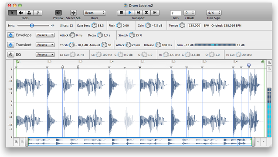Select the Lock tool

29,13
